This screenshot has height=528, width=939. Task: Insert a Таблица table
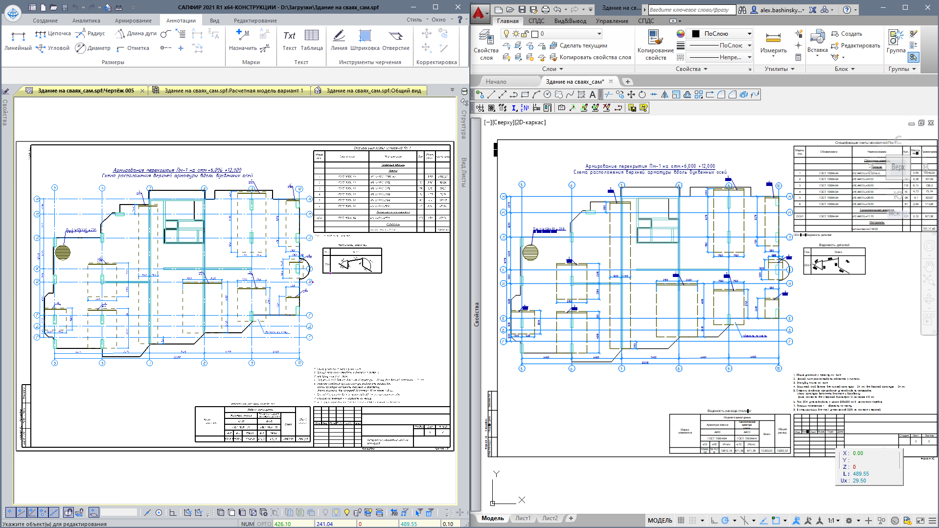pos(311,40)
